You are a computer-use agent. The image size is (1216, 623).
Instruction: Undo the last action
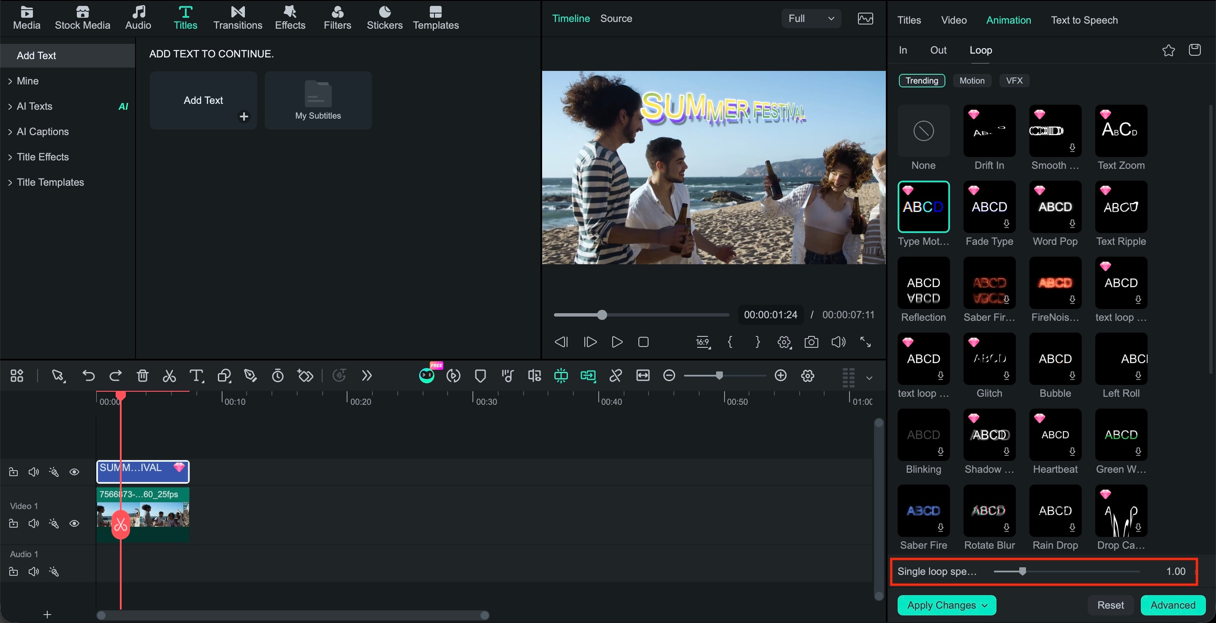click(88, 376)
